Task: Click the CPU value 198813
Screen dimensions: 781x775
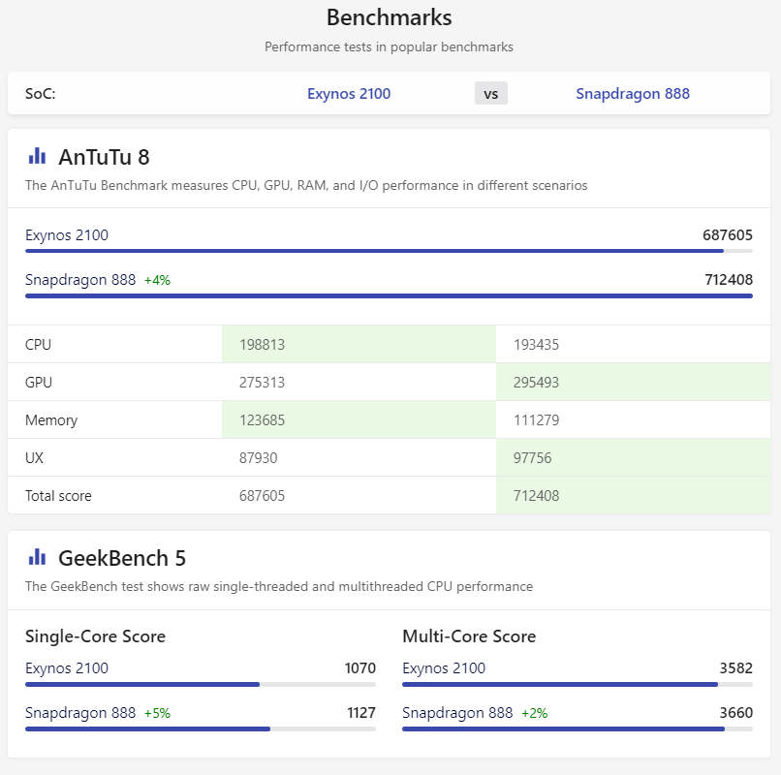Action: [262, 345]
